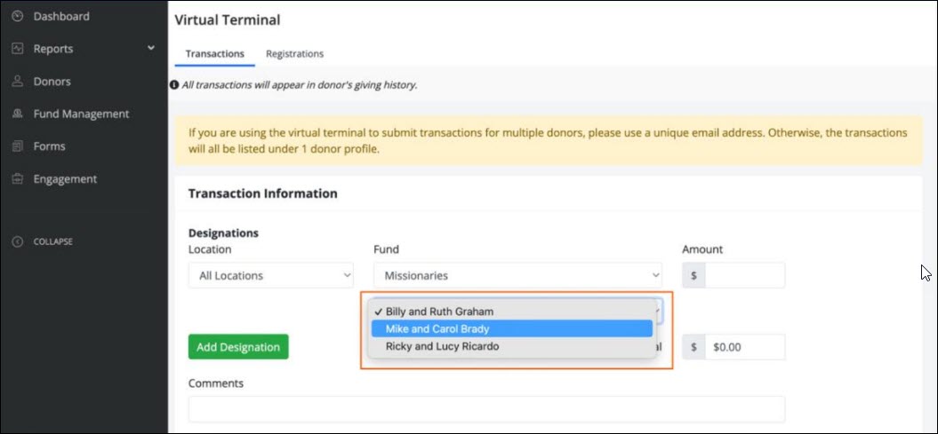
Task: Click the Engagement icon in sidebar
Action: pos(17,179)
